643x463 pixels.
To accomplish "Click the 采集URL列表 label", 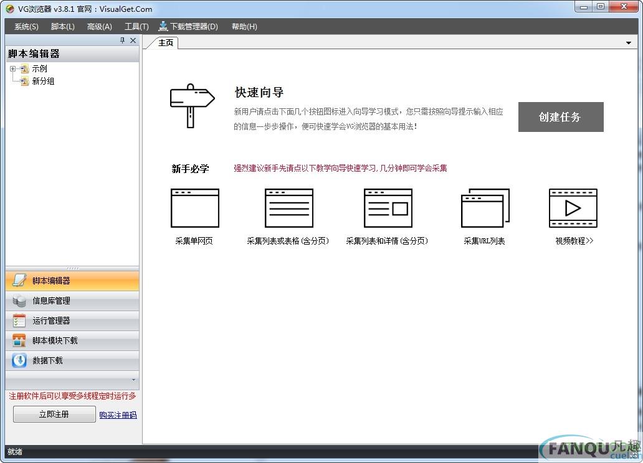I will click(484, 241).
